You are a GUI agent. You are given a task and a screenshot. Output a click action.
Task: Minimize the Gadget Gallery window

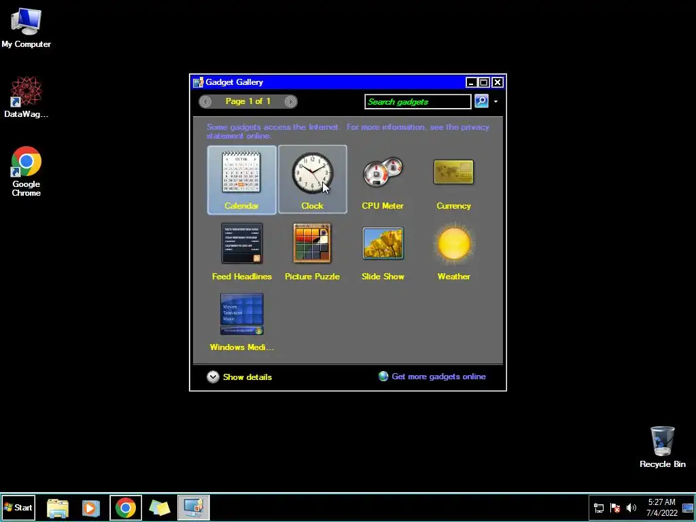(x=471, y=82)
